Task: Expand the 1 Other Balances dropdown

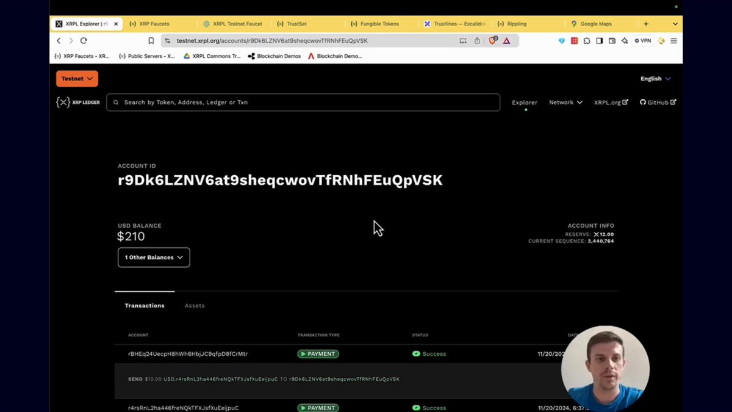Action: click(154, 258)
